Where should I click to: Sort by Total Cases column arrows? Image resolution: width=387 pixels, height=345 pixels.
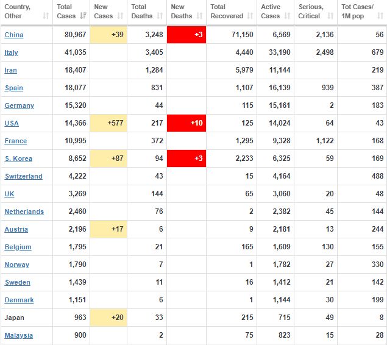[83, 16]
